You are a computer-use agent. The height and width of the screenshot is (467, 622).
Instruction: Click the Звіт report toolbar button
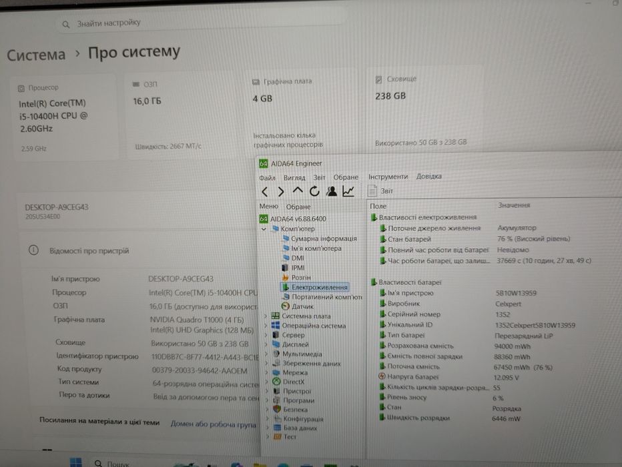pyautogui.click(x=381, y=191)
